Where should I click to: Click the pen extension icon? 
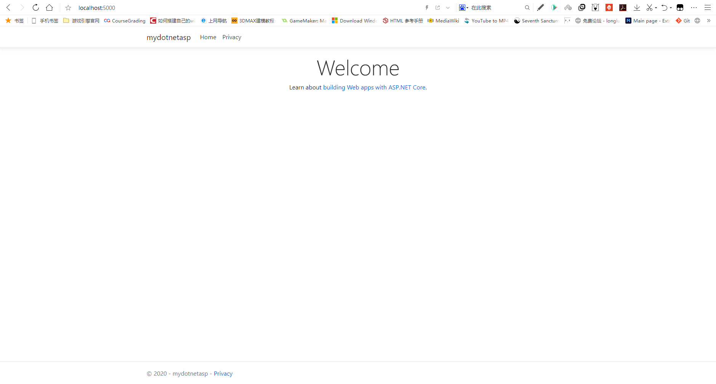pyautogui.click(x=540, y=8)
